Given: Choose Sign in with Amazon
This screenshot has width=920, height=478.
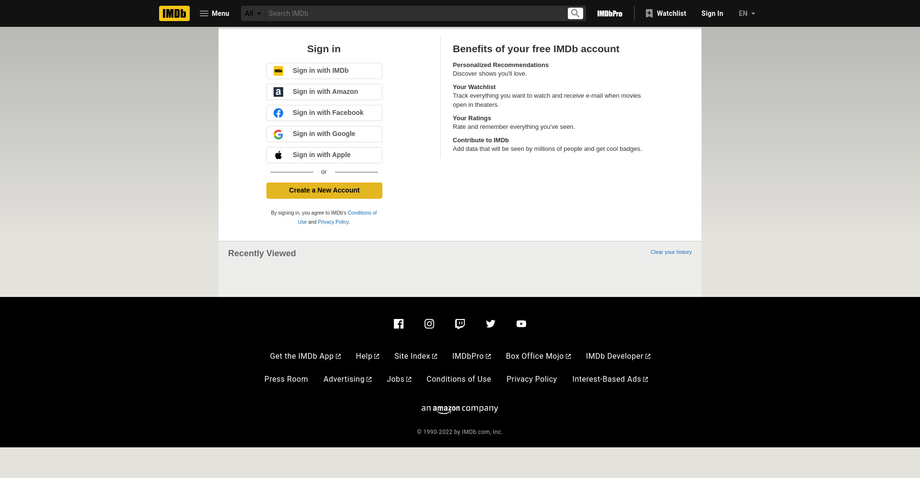Looking at the screenshot, I should [x=324, y=92].
